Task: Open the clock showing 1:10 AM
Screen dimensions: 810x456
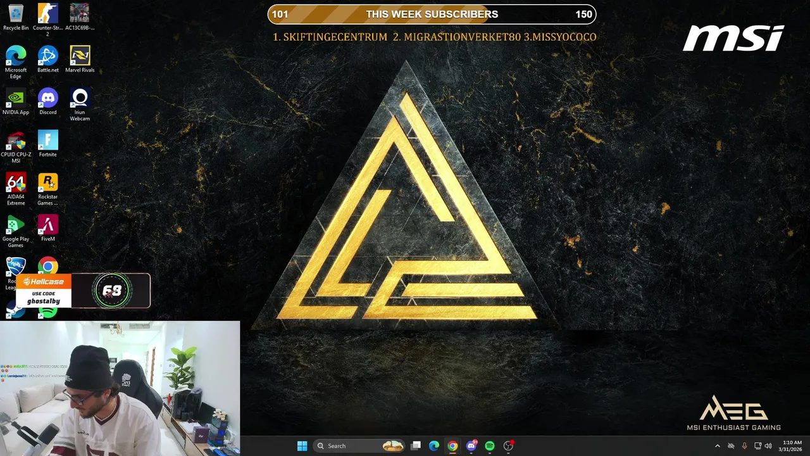Action: 792,446
